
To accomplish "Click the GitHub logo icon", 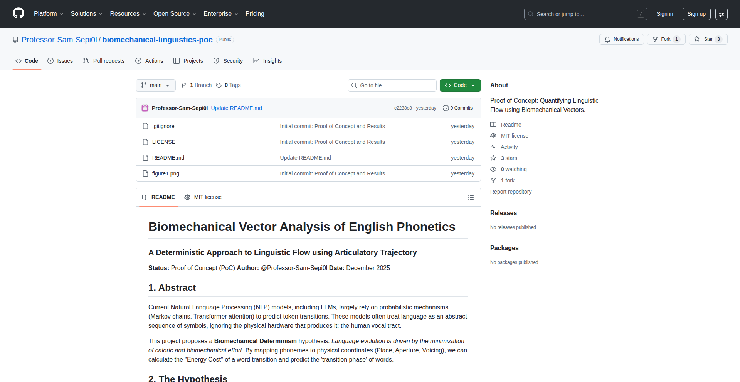I will 18,13.
